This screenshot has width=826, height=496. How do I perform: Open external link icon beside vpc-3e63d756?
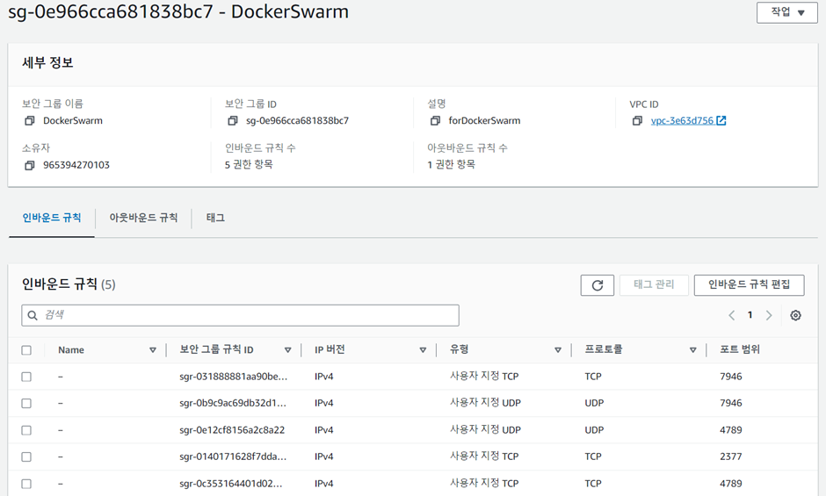(x=721, y=120)
